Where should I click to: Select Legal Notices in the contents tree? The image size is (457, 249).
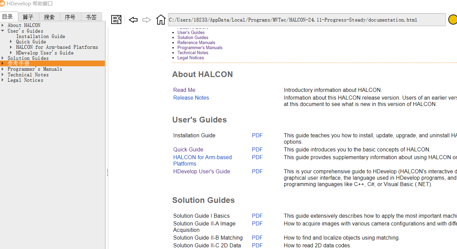coord(26,80)
